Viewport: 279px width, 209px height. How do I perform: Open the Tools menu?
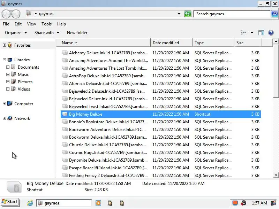point(46,24)
